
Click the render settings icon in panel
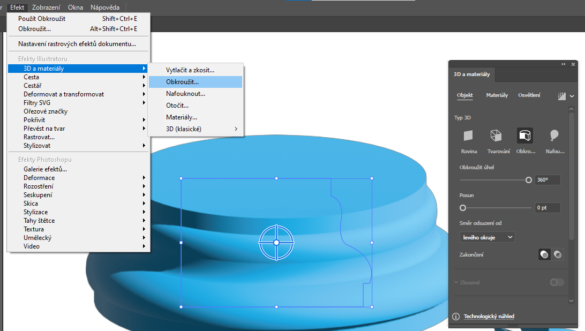pos(561,96)
